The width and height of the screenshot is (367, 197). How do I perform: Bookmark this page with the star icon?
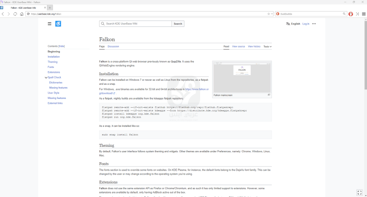click(x=268, y=14)
